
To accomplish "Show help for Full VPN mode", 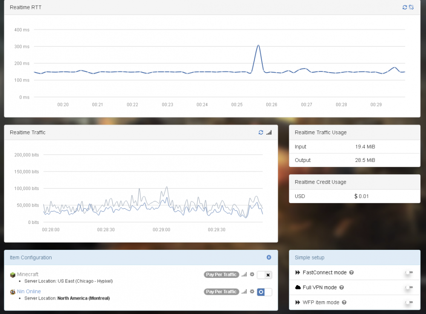I will [342, 288].
